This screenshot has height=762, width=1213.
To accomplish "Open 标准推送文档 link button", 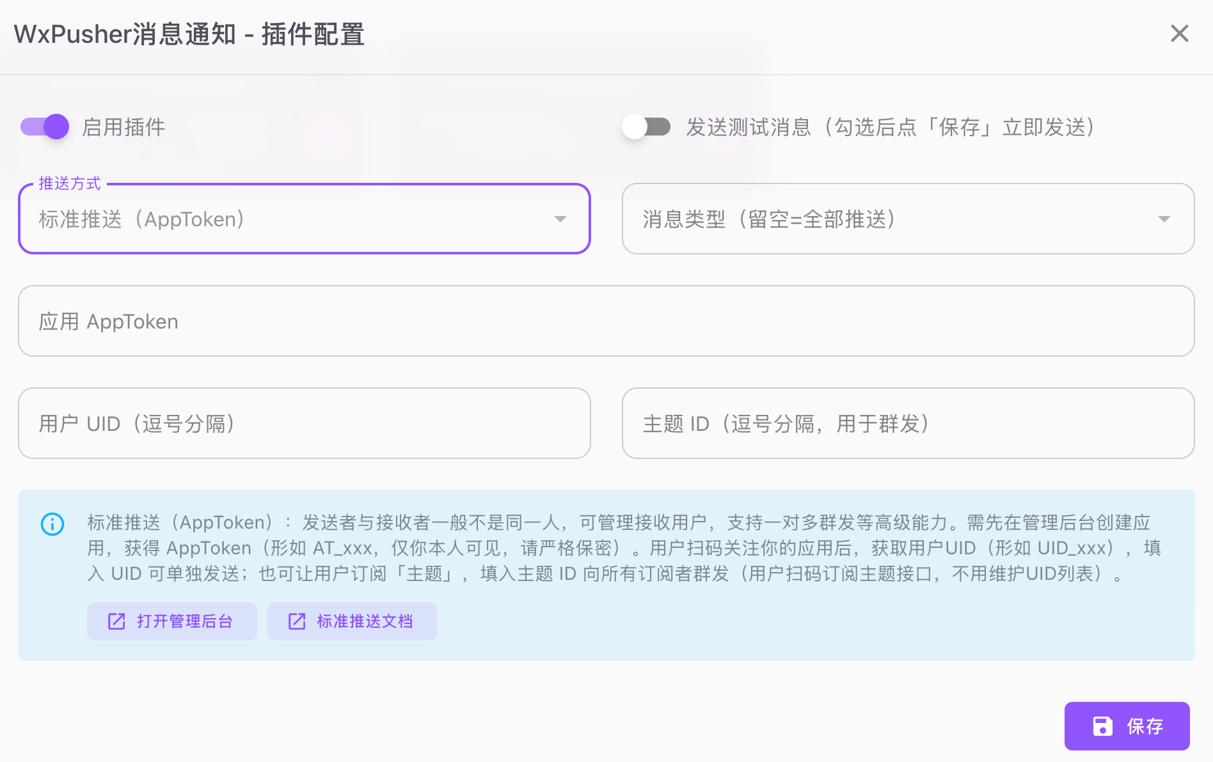I will tap(352, 621).
